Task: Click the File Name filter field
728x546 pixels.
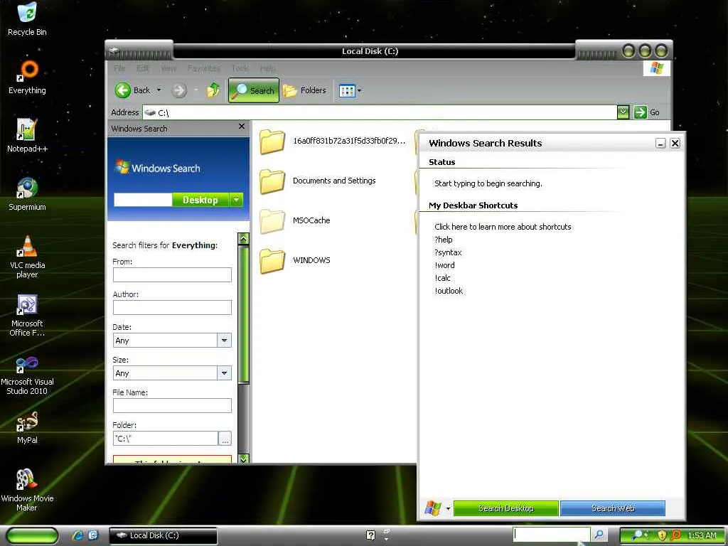Action: tap(172, 405)
